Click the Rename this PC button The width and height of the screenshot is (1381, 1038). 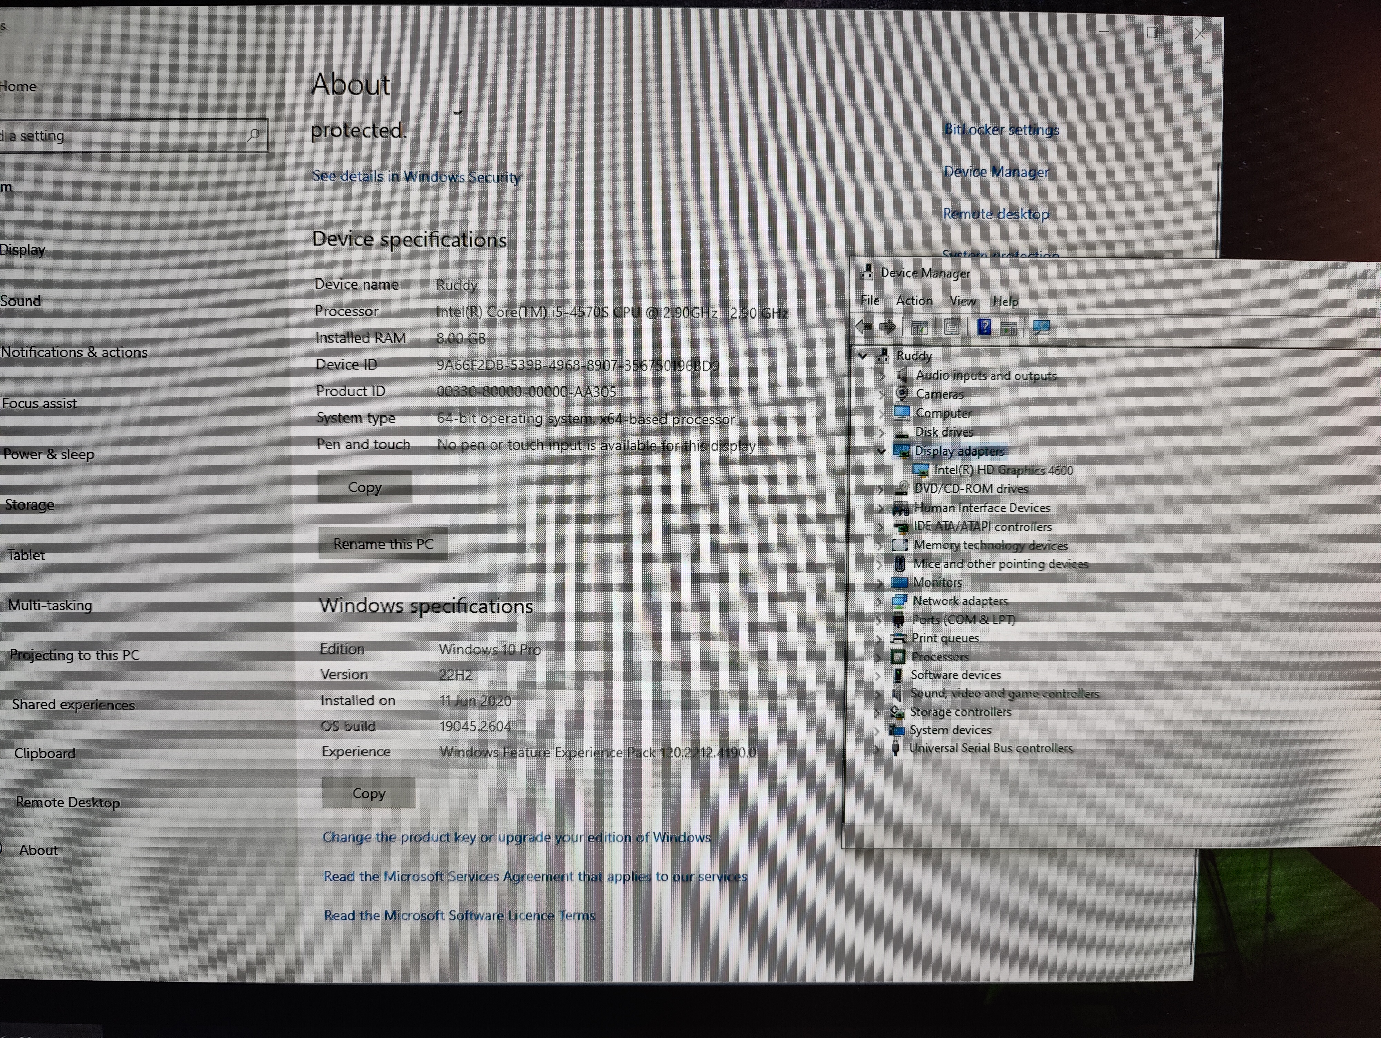coord(383,544)
